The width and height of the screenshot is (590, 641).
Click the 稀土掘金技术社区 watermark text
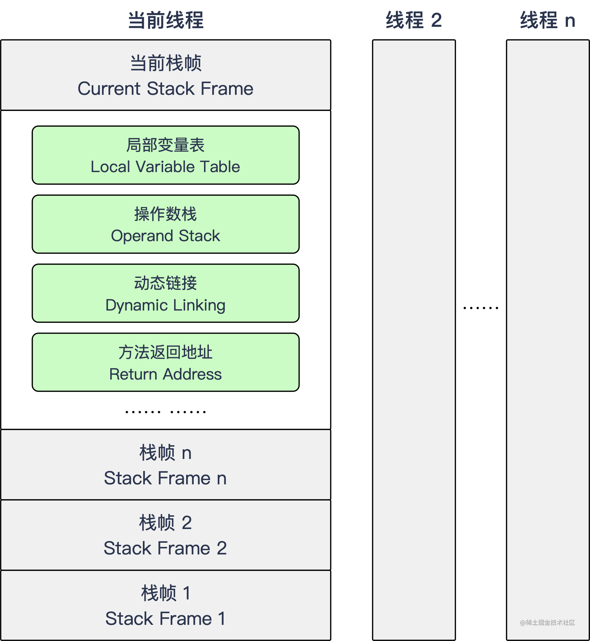547,622
